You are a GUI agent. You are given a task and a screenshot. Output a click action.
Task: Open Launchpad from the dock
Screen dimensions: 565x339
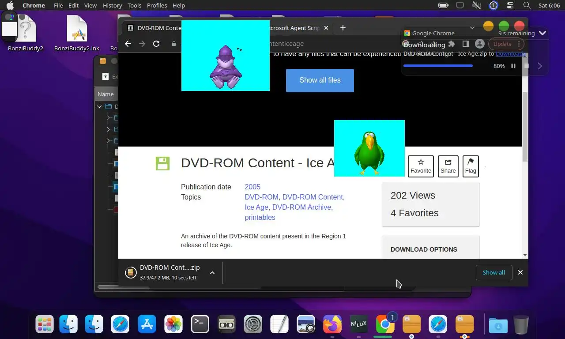tap(45, 324)
